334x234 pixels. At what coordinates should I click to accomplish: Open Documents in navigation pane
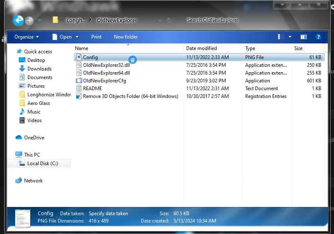pos(40,77)
